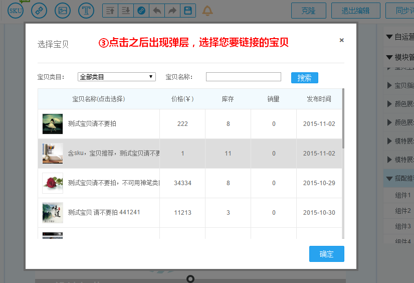Click the 搜索 button
Image resolution: width=414 pixels, height=283 pixels.
coord(305,78)
